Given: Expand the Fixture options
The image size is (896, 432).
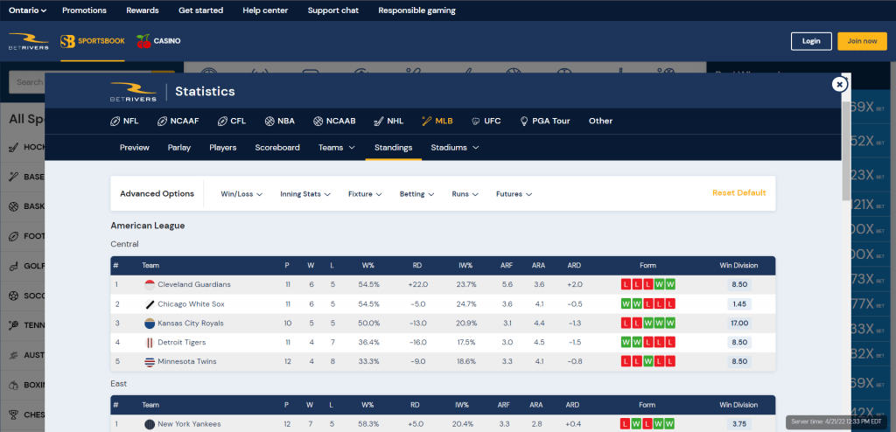Looking at the screenshot, I should click(x=365, y=194).
